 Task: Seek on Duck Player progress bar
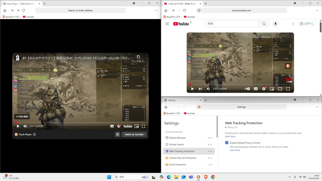[80, 123]
